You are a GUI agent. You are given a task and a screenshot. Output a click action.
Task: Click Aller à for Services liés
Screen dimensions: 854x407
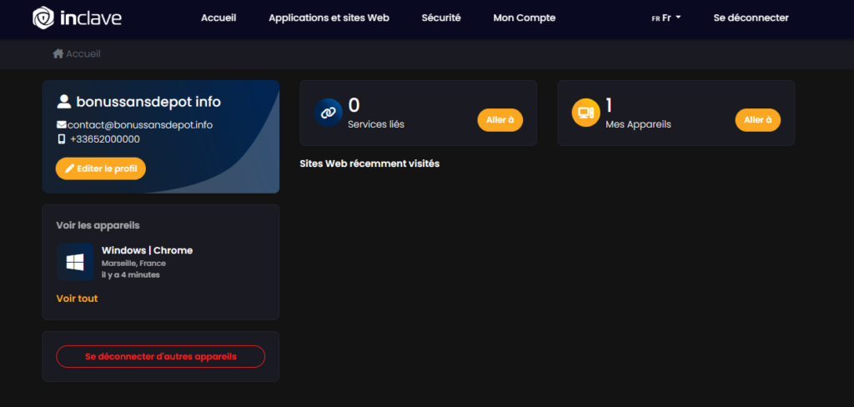point(500,120)
